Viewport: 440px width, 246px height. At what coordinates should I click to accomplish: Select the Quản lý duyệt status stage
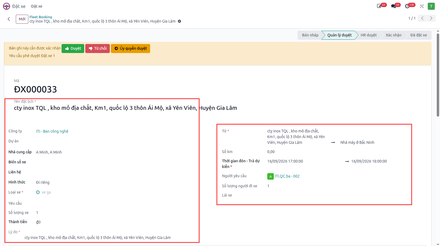[339, 35]
